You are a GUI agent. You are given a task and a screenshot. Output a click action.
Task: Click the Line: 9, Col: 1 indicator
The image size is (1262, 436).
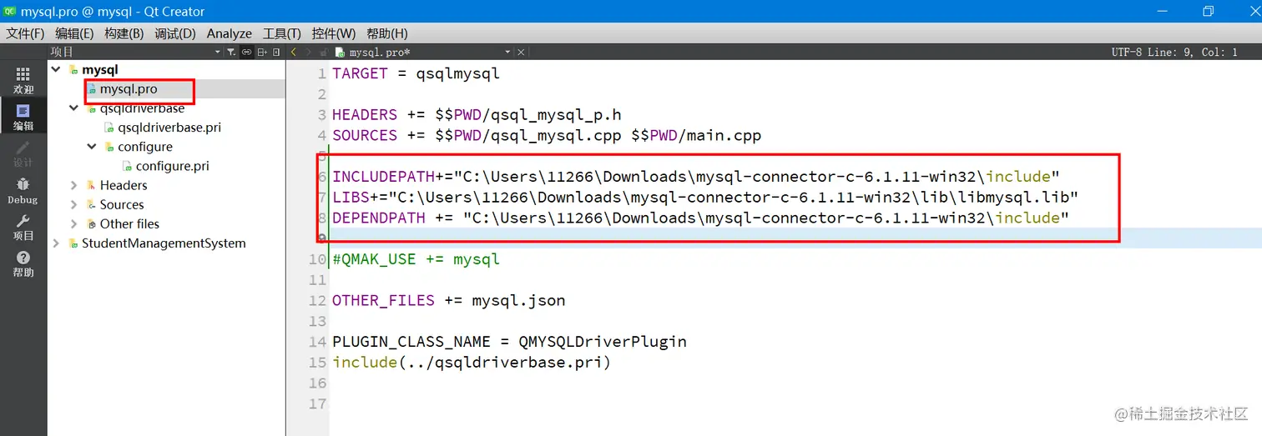click(x=1193, y=52)
